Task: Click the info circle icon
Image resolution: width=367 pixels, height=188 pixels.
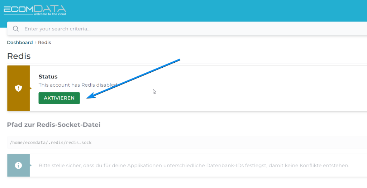Action: [18, 165]
